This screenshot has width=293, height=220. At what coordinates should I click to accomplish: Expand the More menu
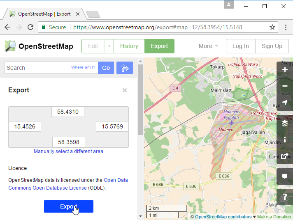tap(208, 46)
